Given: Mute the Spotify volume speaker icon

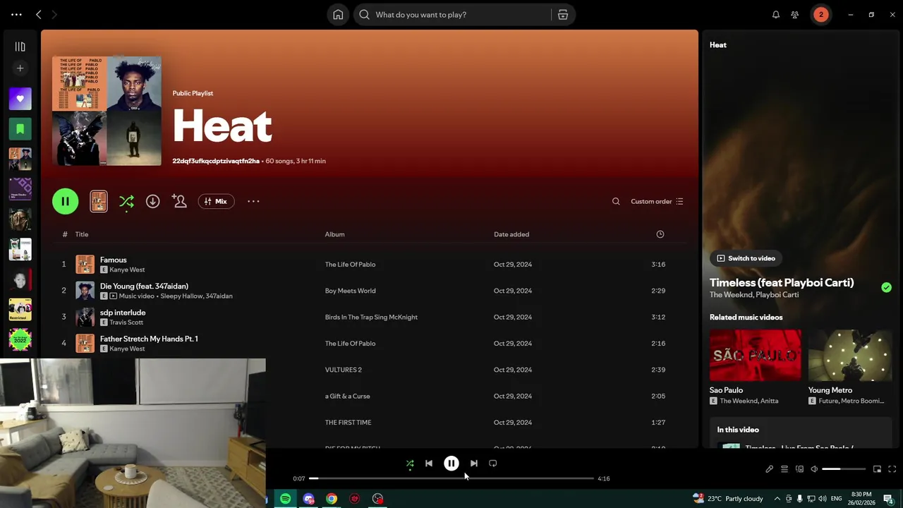Looking at the screenshot, I should (814, 469).
